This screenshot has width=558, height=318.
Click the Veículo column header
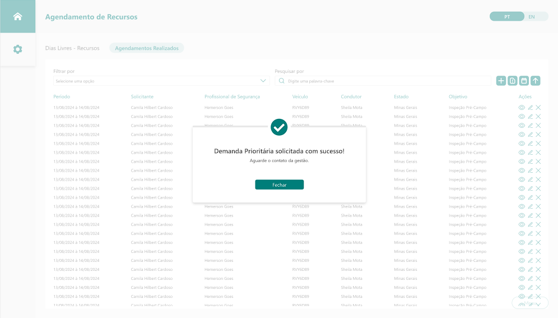pos(300,96)
